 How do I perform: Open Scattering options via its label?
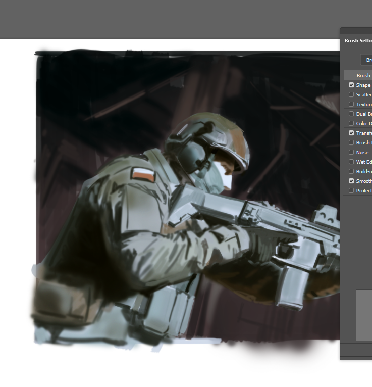[364, 95]
